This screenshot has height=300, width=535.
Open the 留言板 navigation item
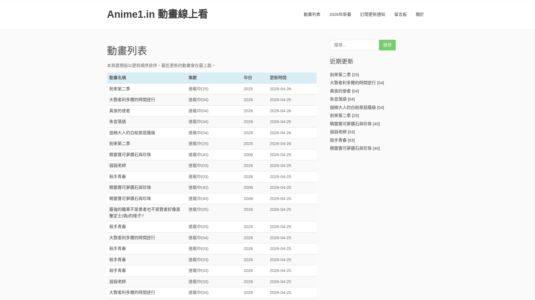tap(400, 14)
